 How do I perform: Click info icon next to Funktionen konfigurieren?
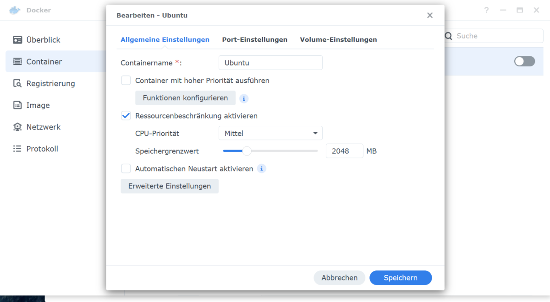point(244,98)
